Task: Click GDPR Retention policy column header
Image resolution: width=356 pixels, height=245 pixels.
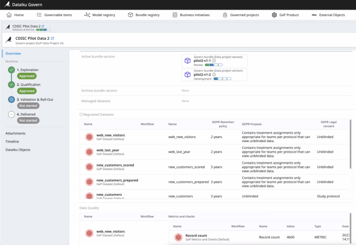Action: pos(223,124)
